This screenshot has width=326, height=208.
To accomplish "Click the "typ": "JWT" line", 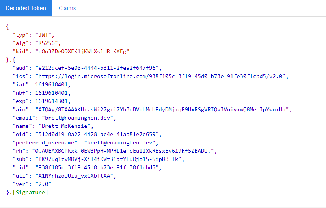I will click(x=33, y=35).
